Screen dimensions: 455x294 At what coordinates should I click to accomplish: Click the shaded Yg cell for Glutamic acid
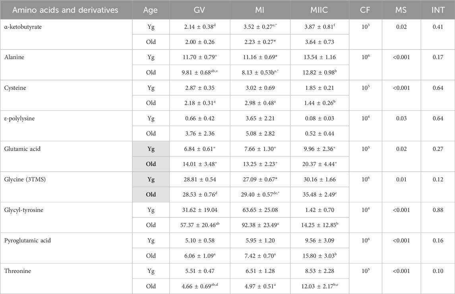[x=151, y=149]
